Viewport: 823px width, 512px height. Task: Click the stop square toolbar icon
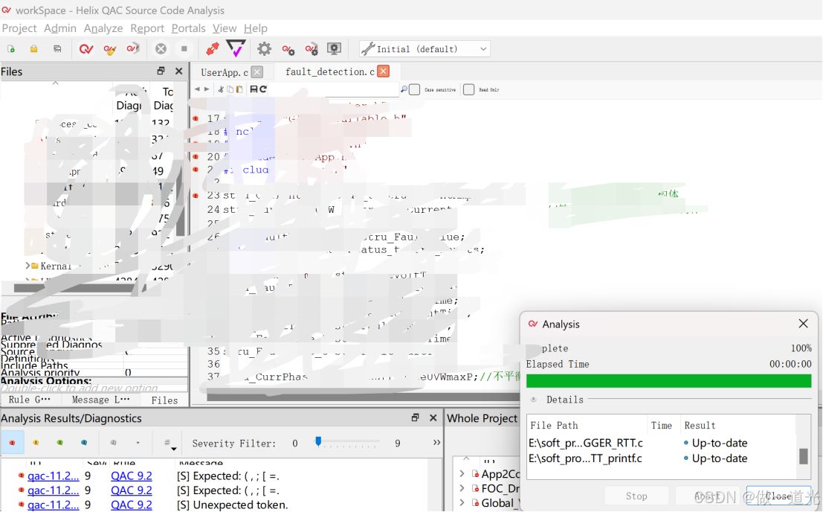184,49
